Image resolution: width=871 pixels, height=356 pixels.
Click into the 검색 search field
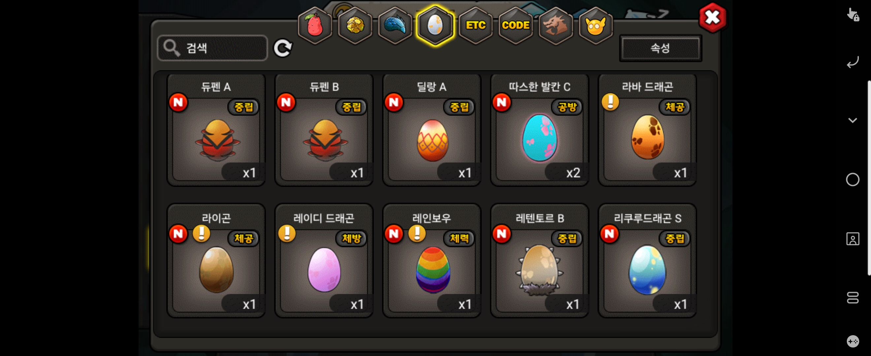tap(213, 48)
